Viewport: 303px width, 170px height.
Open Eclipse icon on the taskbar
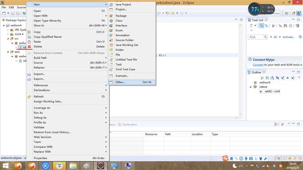(101, 166)
